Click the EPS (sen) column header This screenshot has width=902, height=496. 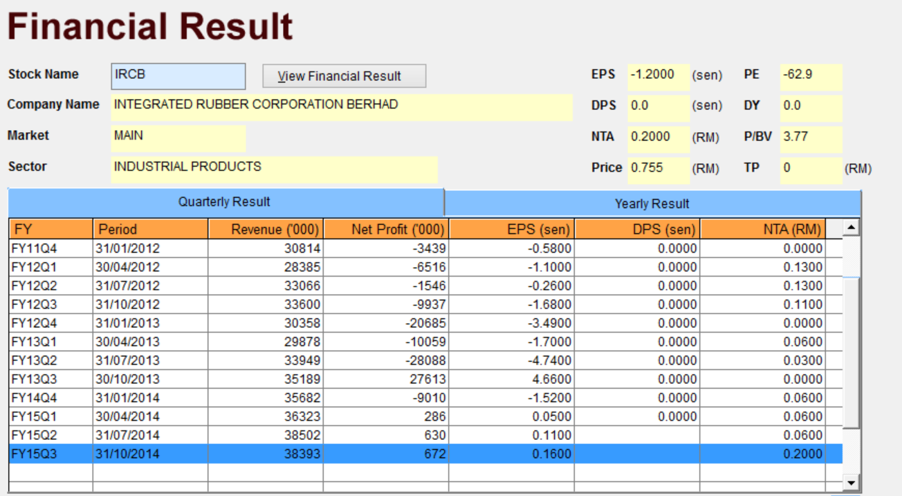click(512, 229)
